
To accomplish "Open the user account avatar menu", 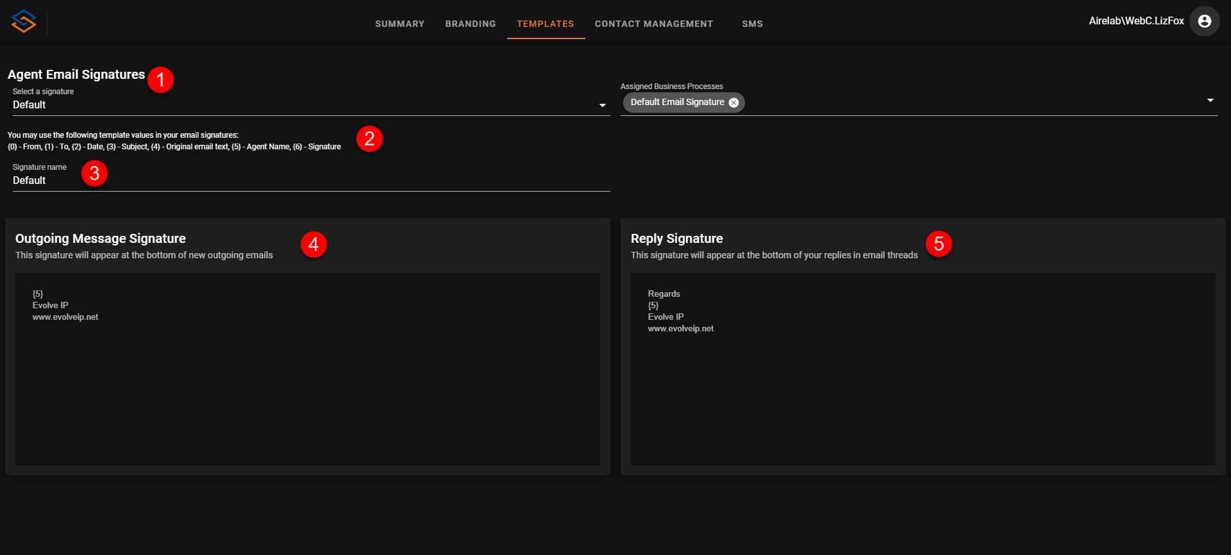I will point(1204,21).
